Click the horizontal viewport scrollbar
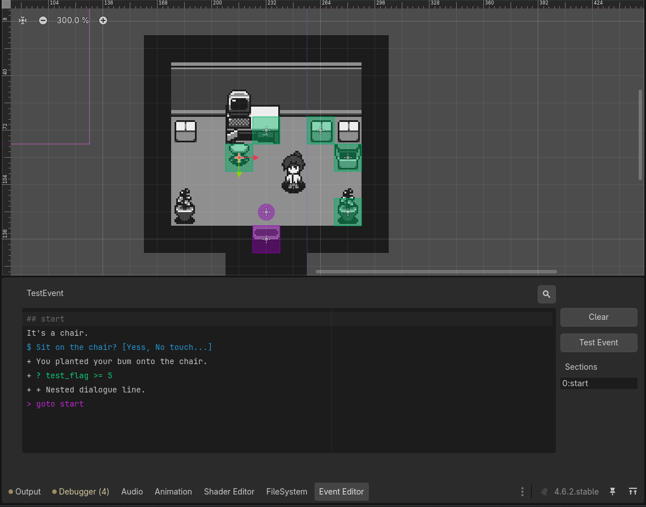Screen dimensions: 646x507 point(436,272)
